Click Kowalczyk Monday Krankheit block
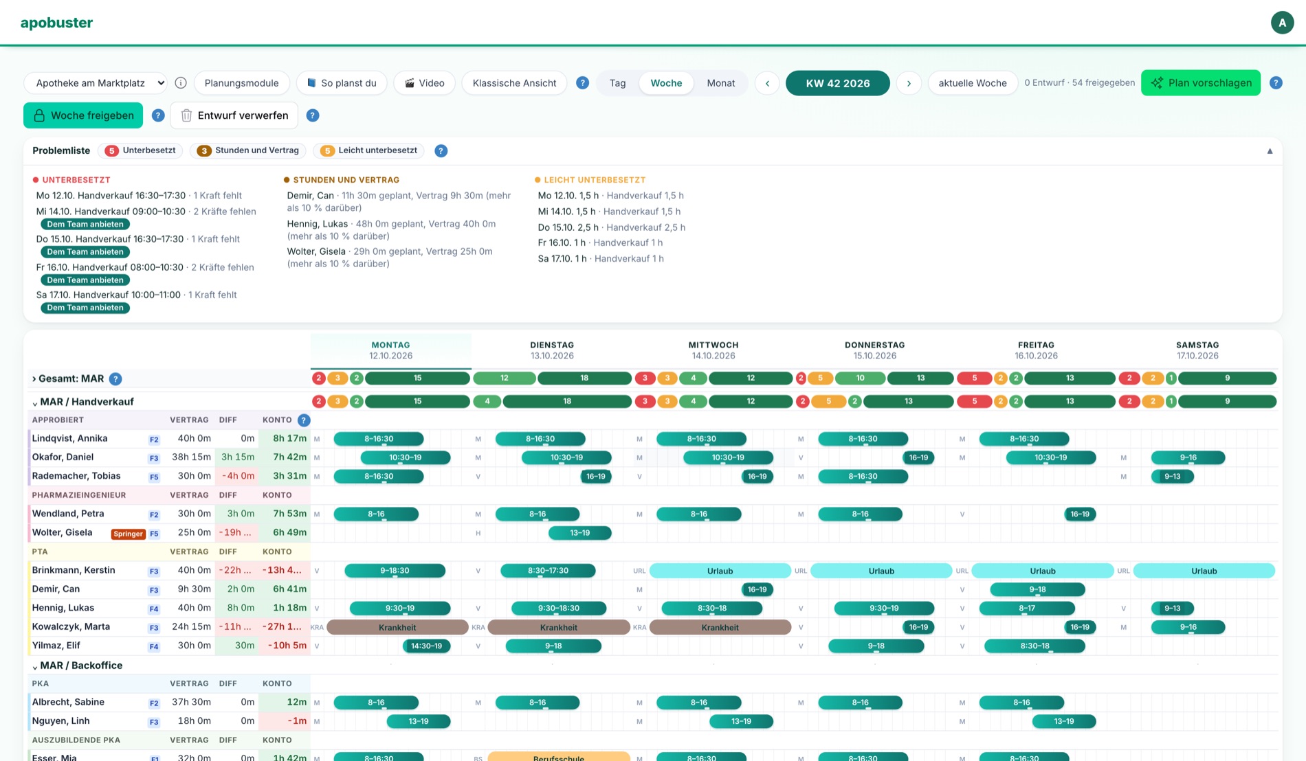Viewport: 1306px width, 761px height. click(397, 628)
